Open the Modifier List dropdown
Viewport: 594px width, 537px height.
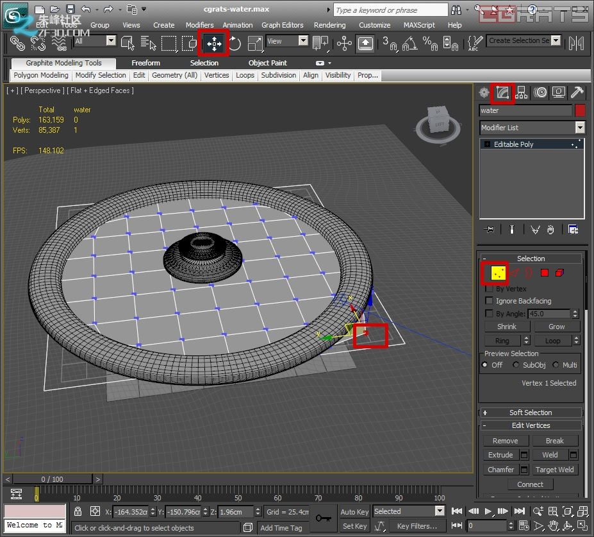point(532,128)
